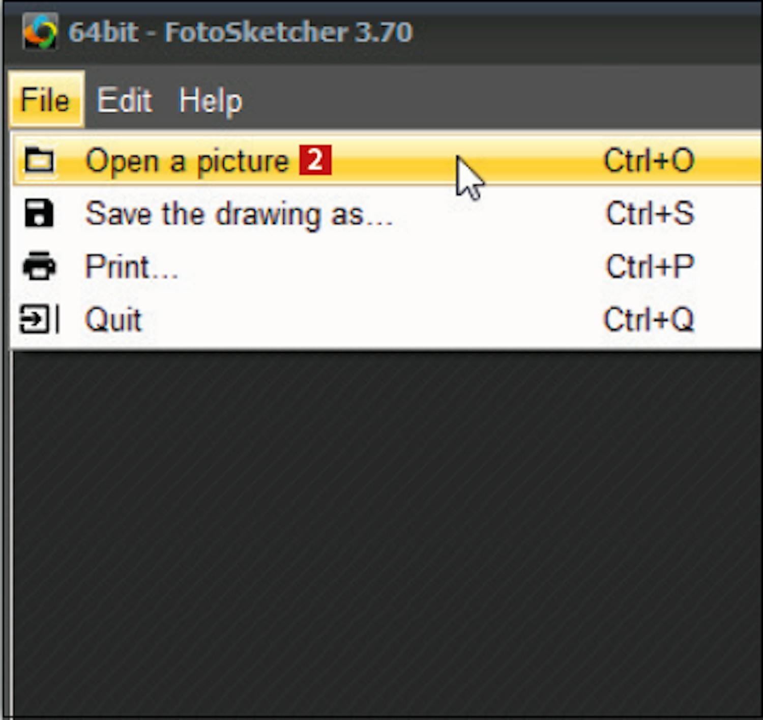Click the red number 2 badge
The image size is (763, 720).
pos(315,160)
